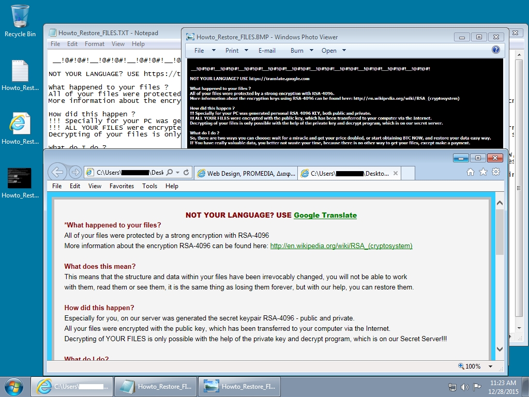
Task: Open the Notepad View menu
Action: click(118, 44)
